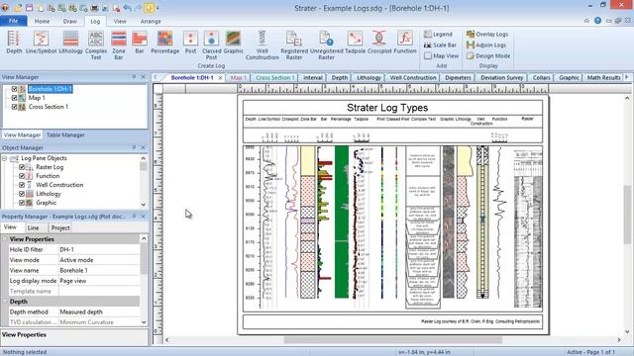Image resolution: width=634 pixels, height=356 pixels.
Task: Create an Unregistered Raster log
Action: point(326,45)
